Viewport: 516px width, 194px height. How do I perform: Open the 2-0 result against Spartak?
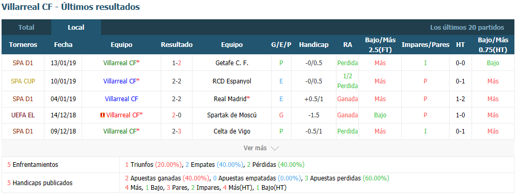coord(177,115)
